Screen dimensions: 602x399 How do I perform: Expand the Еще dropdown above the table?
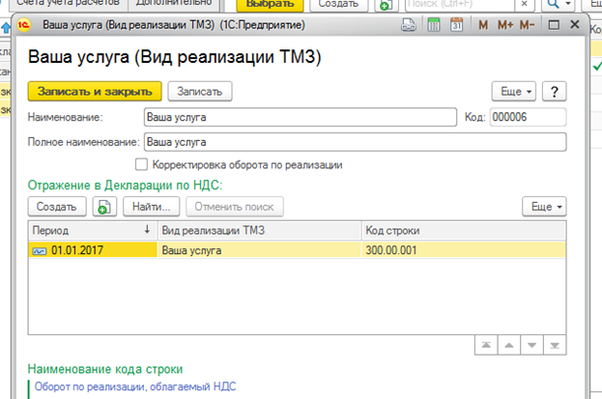(x=544, y=206)
